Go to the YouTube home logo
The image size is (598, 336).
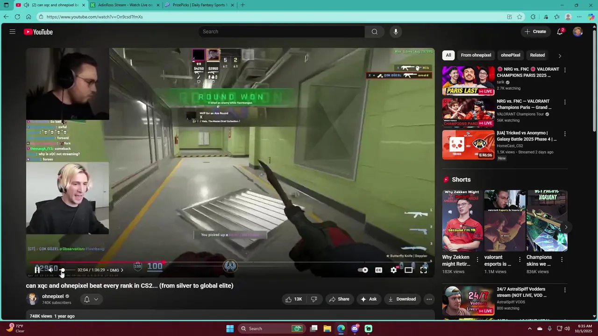click(x=38, y=32)
